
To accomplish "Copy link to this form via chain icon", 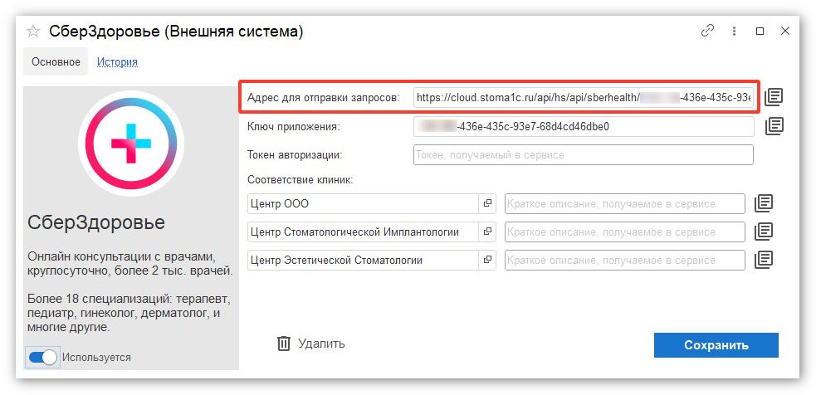I will click(x=707, y=31).
